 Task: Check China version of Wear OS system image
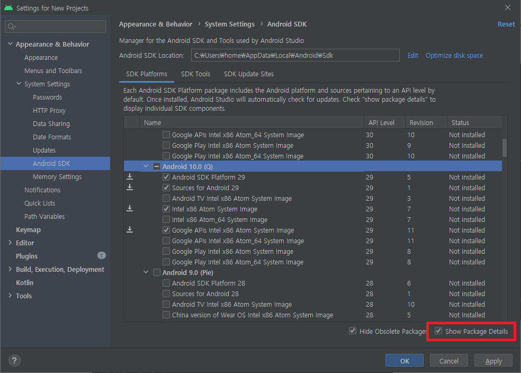(x=166, y=315)
